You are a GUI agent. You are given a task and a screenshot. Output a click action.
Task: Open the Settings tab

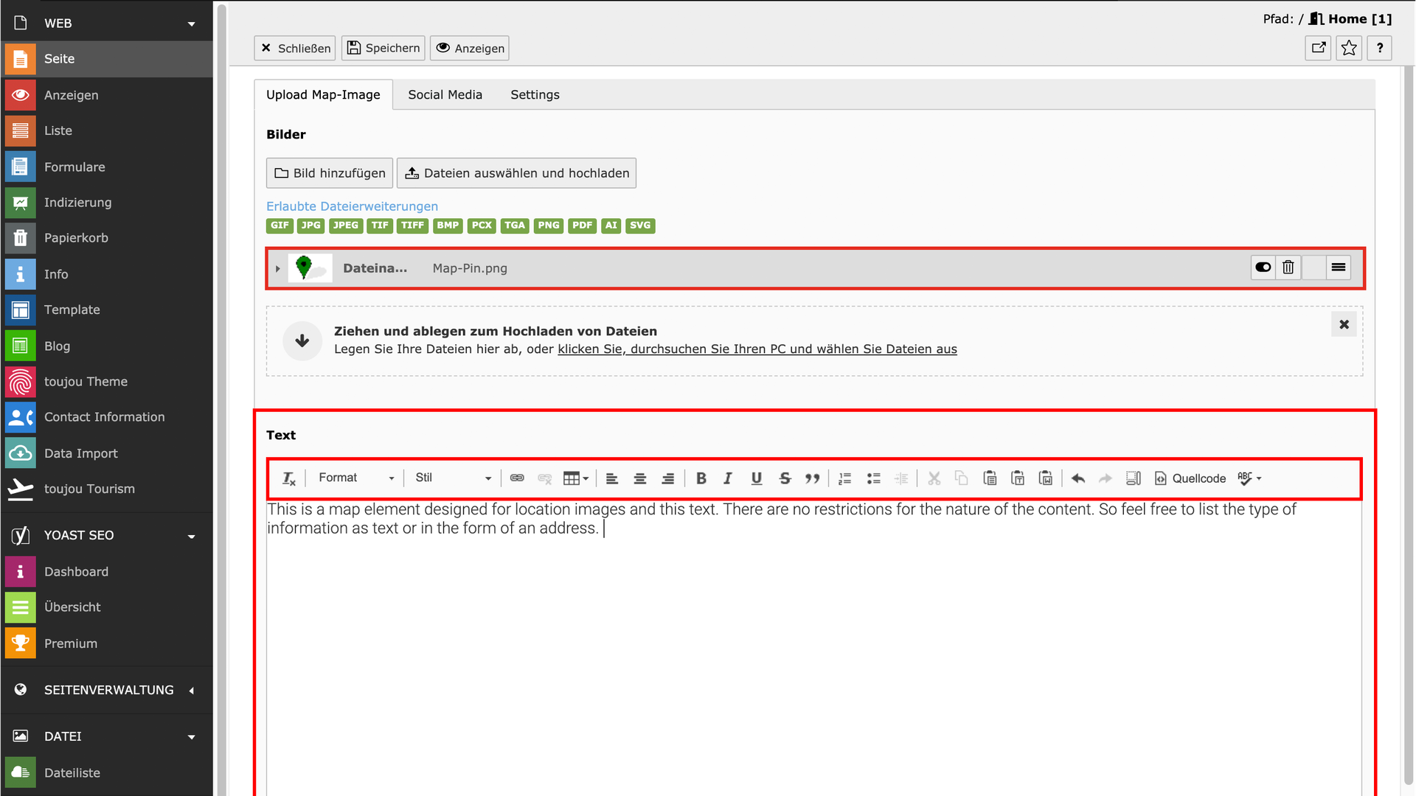pyautogui.click(x=535, y=94)
